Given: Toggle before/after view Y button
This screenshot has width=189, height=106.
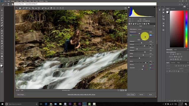Looking at the screenshot, I should [118, 90].
